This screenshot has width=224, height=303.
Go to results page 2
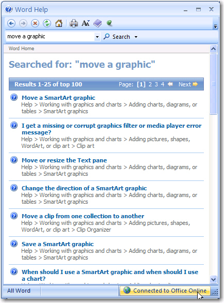coord(150,84)
